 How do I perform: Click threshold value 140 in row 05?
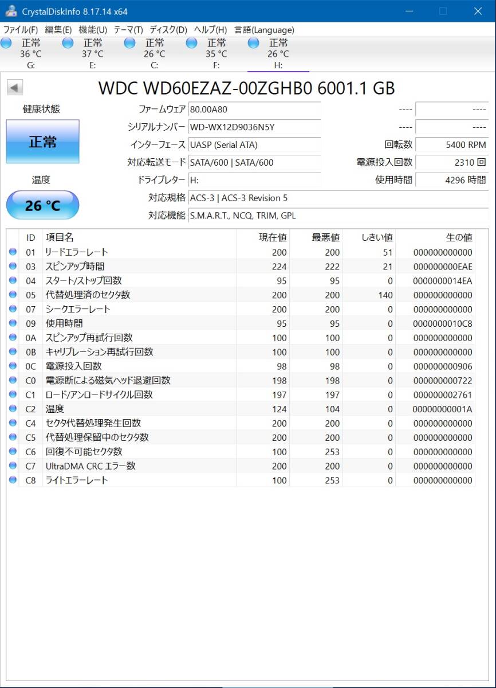click(385, 295)
